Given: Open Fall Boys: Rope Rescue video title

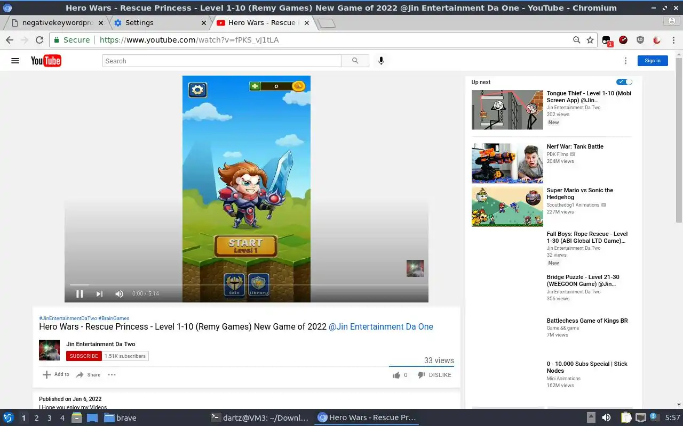Looking at the screenshot, I should 587,237.
